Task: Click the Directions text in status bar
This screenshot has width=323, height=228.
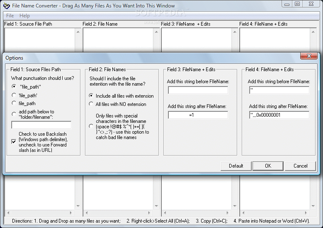Action: 161,221
